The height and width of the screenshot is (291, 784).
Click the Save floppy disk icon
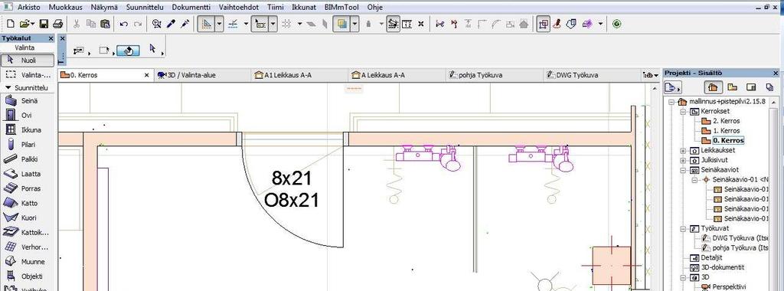[x=44, y=24]
